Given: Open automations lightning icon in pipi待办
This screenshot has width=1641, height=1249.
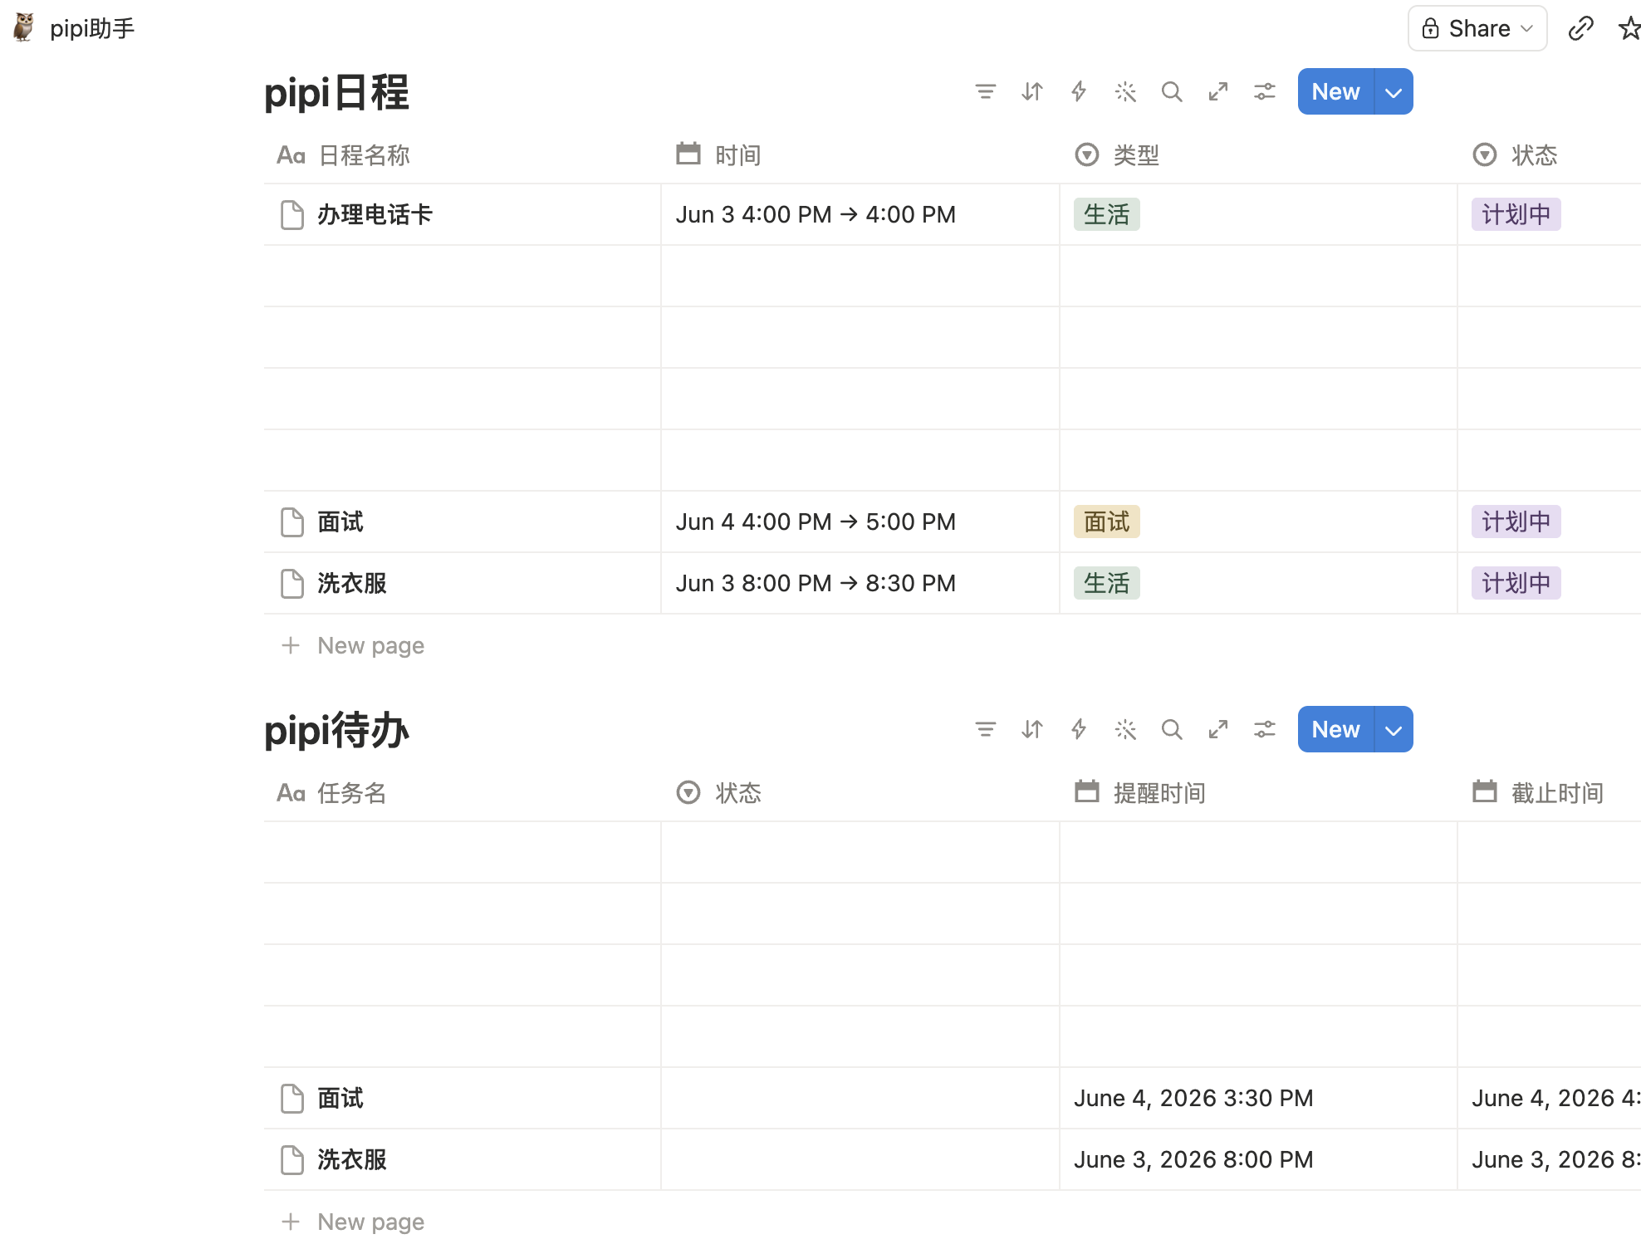Looking at the screenshot, I should click(x=1079, y=729).
